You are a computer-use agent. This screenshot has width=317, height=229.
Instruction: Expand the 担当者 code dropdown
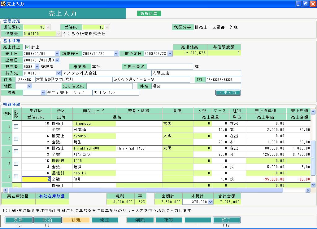(x=37, y=66)
